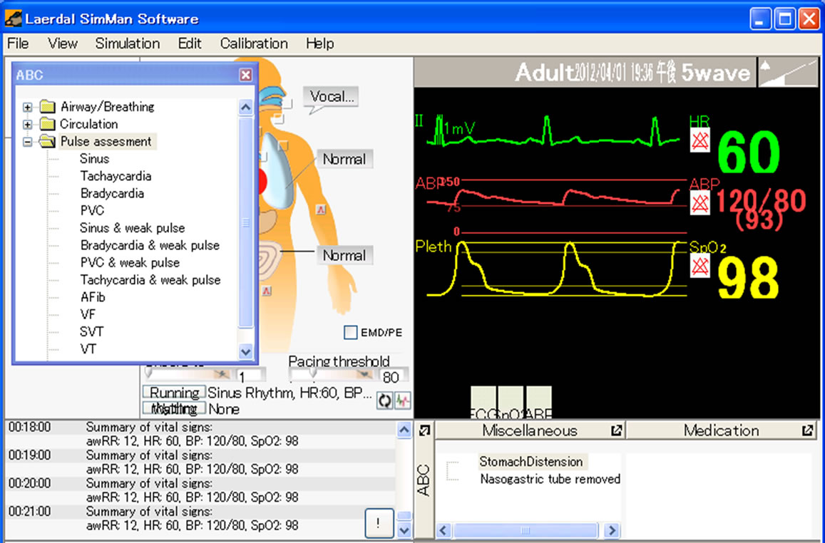Click the Laerdal SimMan title bar icon
Viewport: 825px width, 543px height.
(13, 19)
